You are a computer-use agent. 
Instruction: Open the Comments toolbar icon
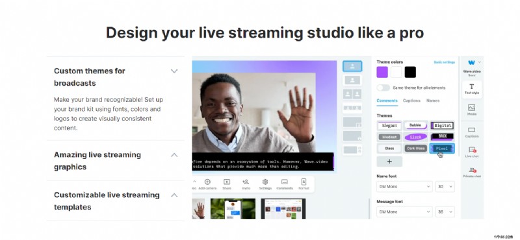[x=285, y=182]
